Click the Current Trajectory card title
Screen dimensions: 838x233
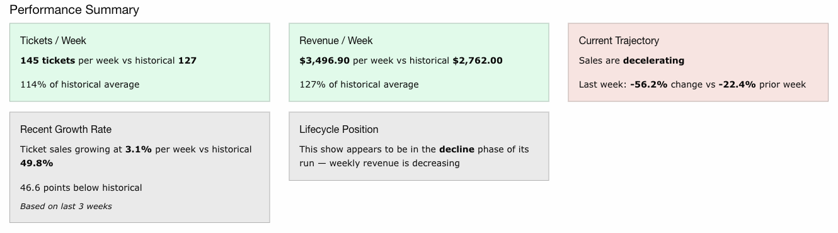tap(619, 41)
